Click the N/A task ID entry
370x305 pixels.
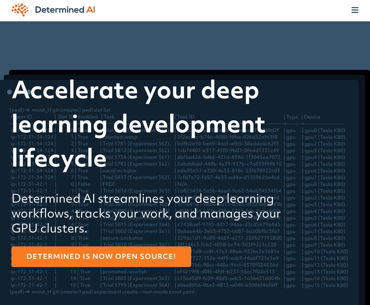pos(182,184)
